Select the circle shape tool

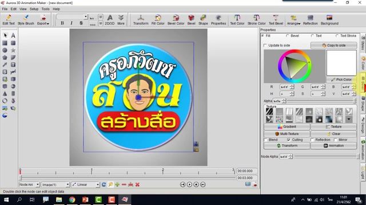(5, 50)
